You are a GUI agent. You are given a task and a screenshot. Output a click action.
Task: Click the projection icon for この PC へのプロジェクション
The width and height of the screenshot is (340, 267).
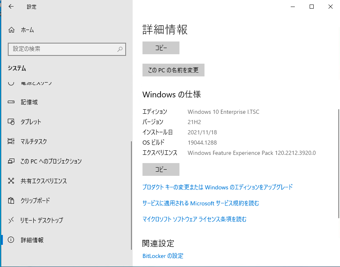pyautogui.click(x=11, y=161)
